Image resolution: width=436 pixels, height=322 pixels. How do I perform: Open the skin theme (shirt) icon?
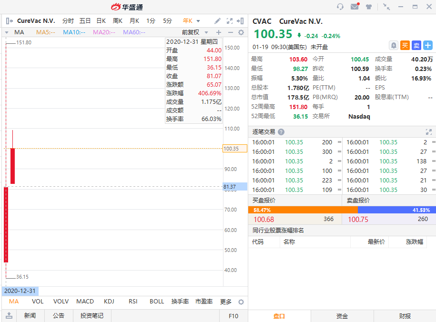[x=369, y=7]
